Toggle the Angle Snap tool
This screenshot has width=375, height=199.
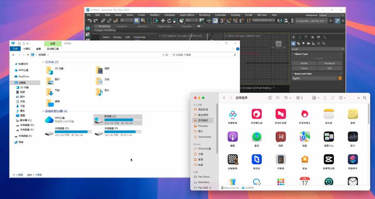tap(229, 21)
